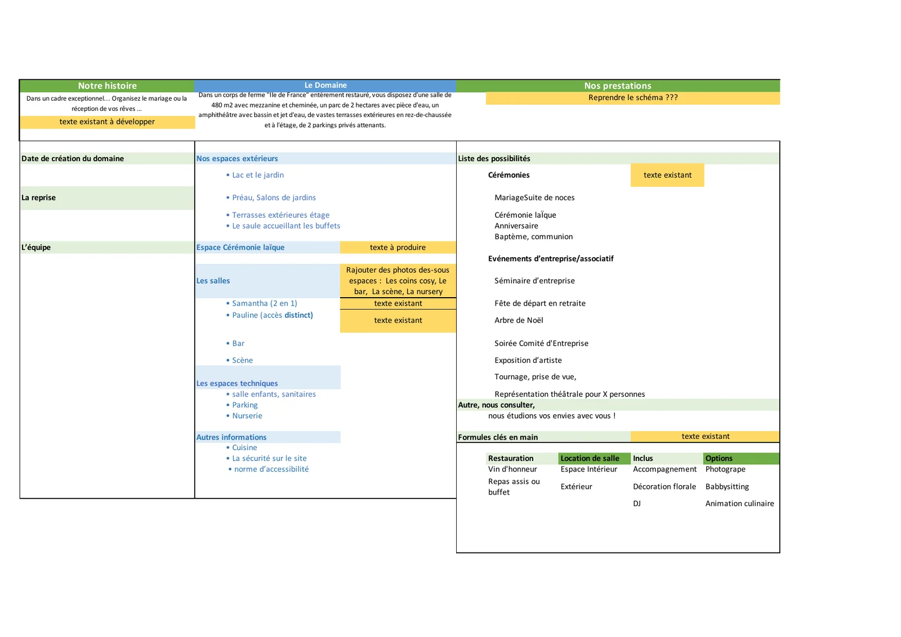Select the 'texte existant à développer' cell

click(107, 122)
